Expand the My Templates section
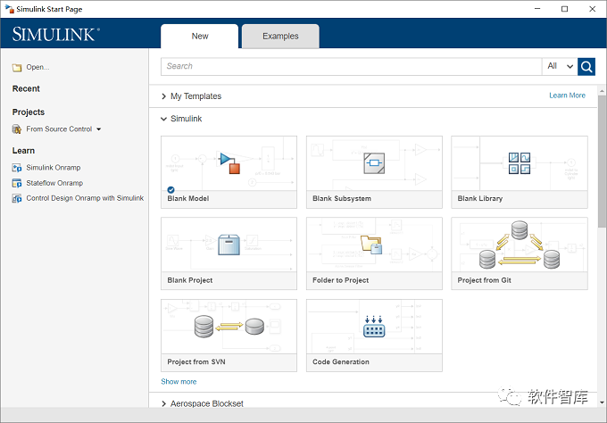This screenshot has height=423, width=607. 164,96
